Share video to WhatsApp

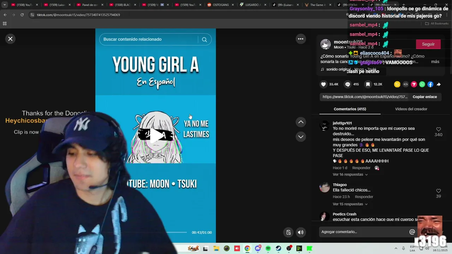tap(422, 84)
